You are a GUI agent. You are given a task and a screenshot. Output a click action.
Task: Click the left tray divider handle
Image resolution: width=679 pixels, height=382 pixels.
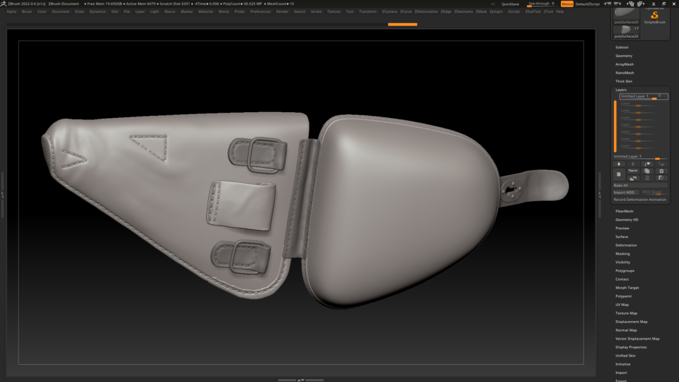2,195
